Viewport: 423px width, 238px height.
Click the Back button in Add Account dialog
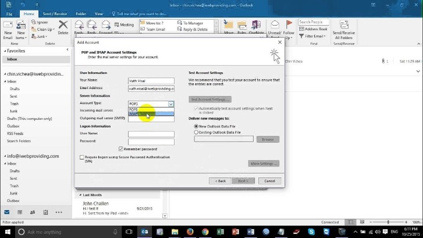pos(219,181)
